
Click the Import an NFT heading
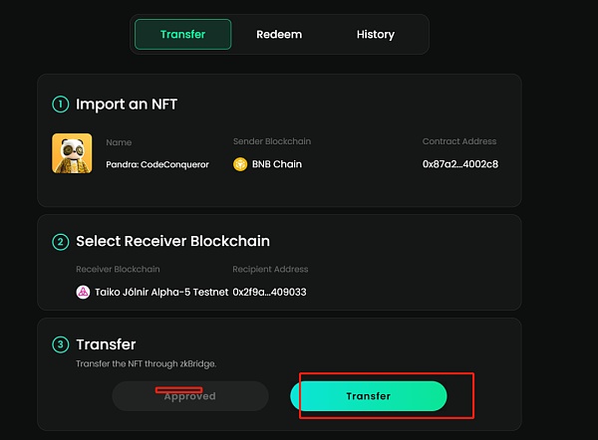click(127, 104)
